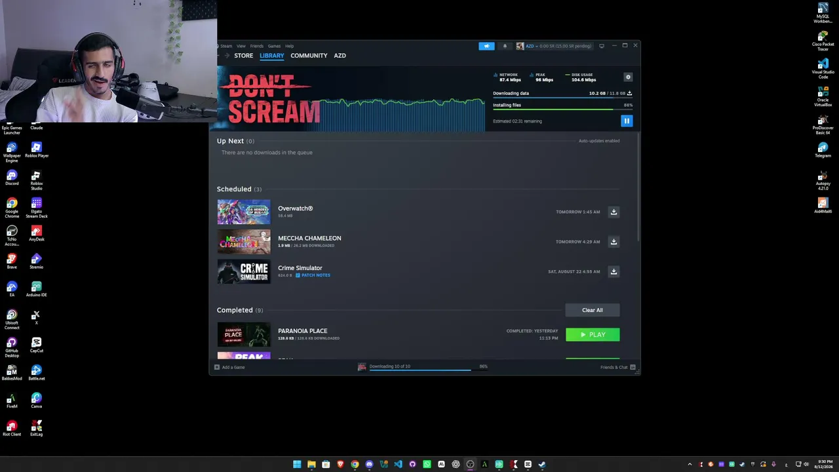This screenshot has height=472, width=839.
Task: Open the MECCHA CHAMELEON thumbnail
Action: [x=244, y=242]
